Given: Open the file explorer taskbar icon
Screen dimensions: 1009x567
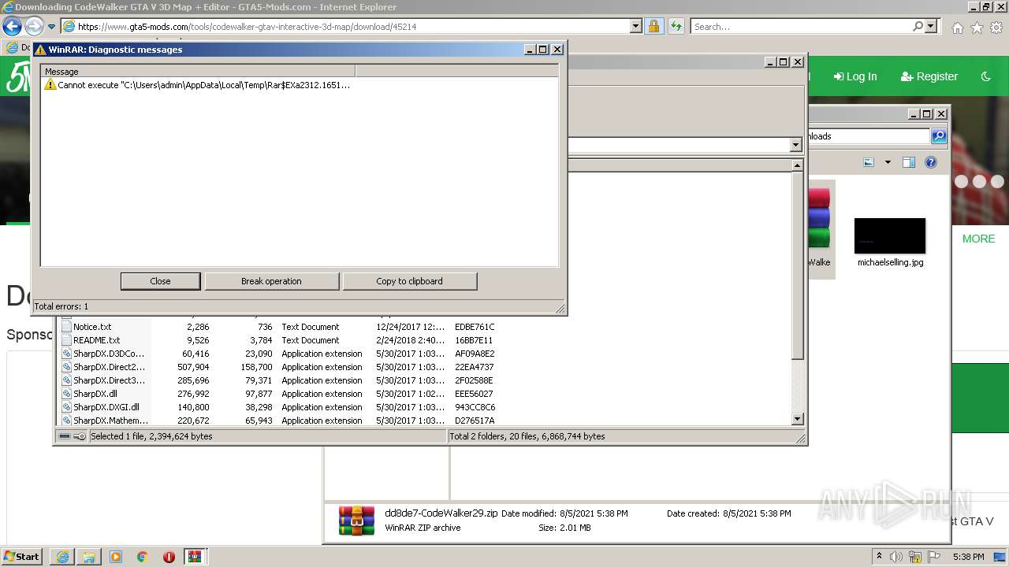Looking at the screenshot, I should [89, 557].
